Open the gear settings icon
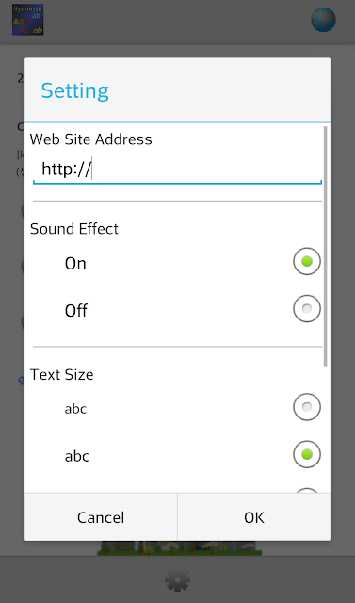The width and height of the screenshot is (355, 603). point(177,579)
